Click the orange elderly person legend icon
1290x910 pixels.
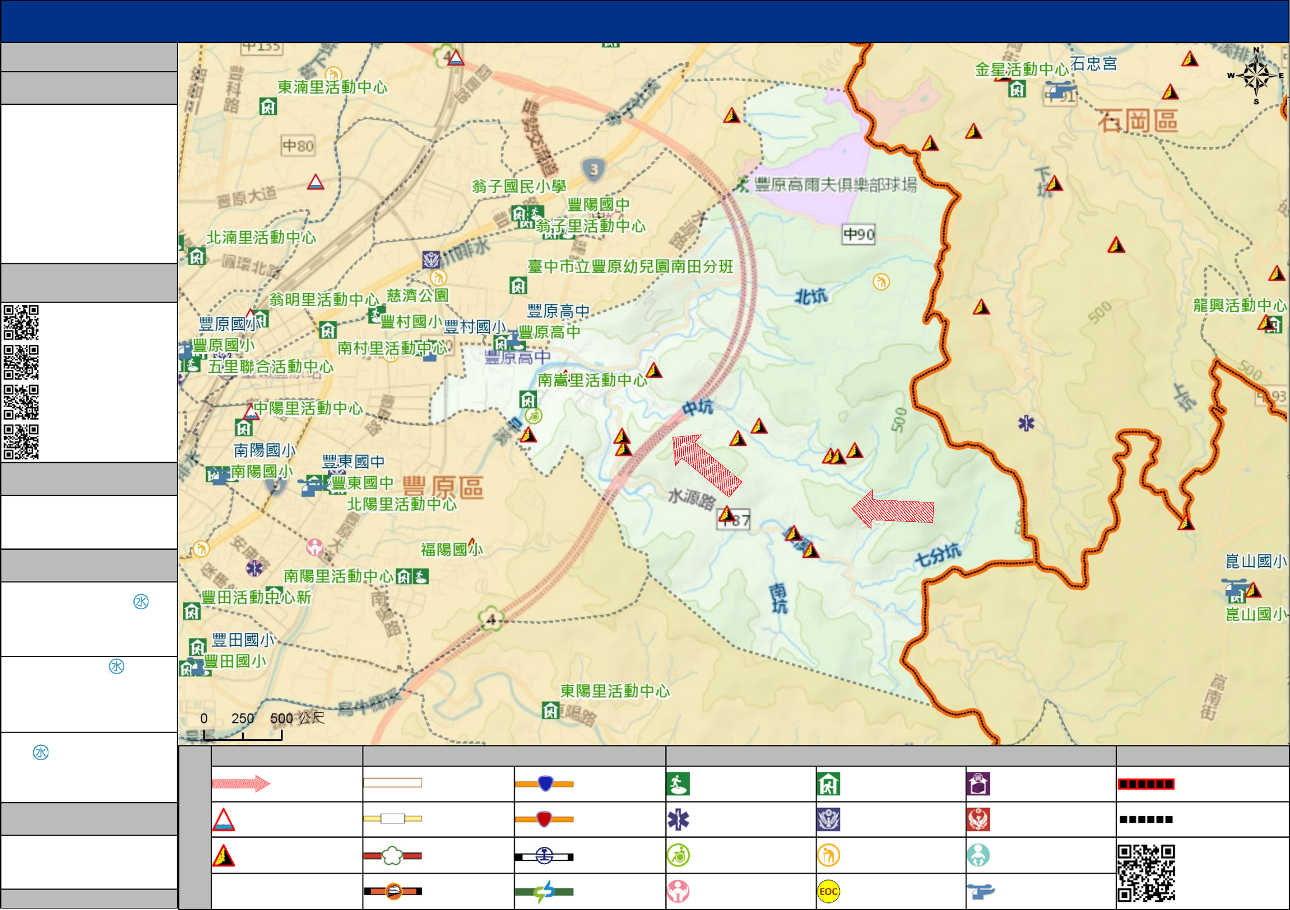[x=829, y=855]
